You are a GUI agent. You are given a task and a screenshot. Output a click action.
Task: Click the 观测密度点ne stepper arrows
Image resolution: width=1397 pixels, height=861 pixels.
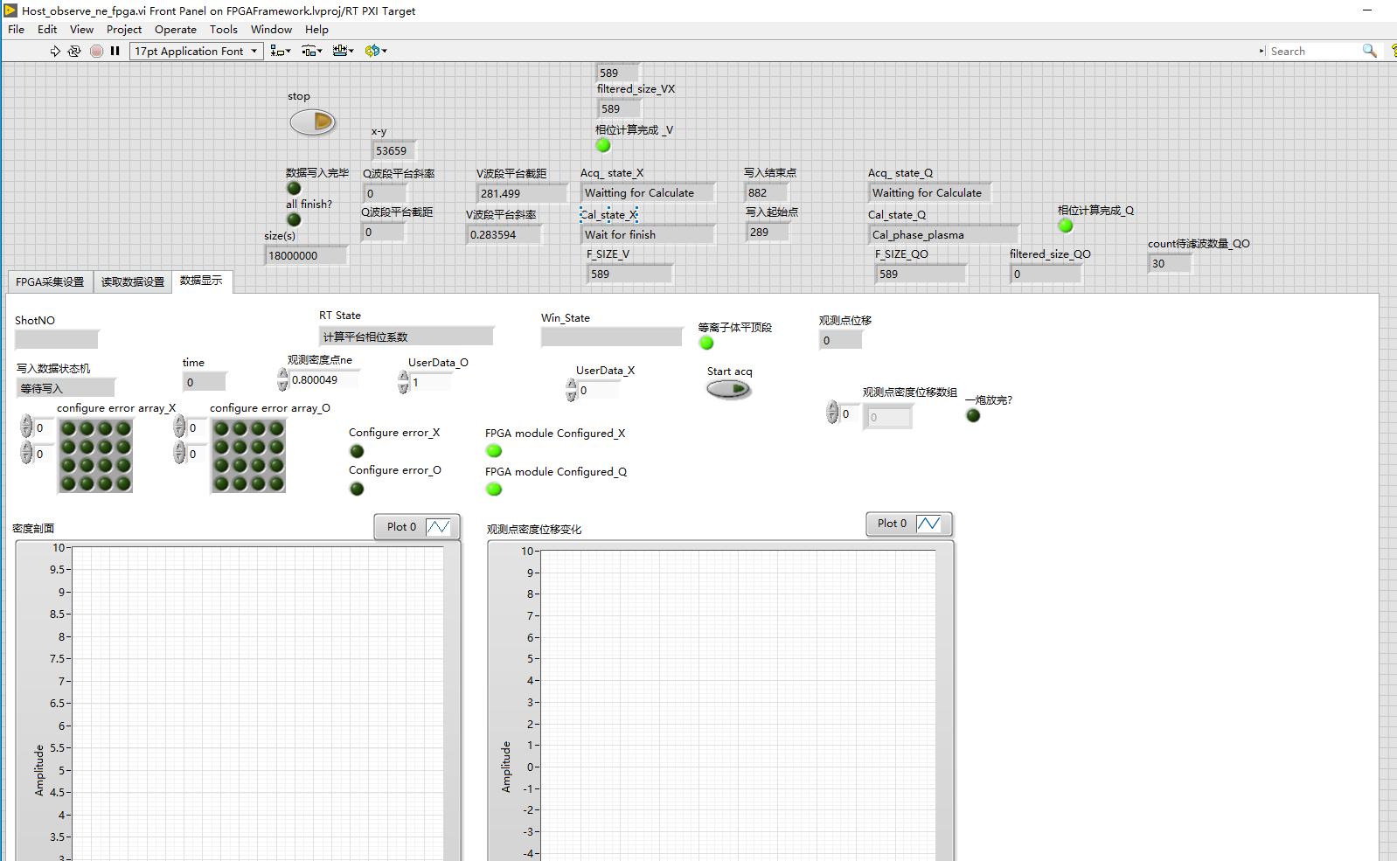pos(282,379)
